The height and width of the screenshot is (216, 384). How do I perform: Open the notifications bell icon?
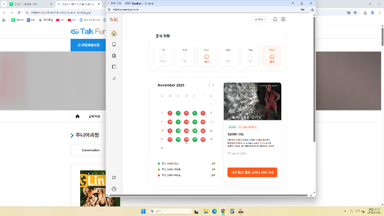click(275, 20)
